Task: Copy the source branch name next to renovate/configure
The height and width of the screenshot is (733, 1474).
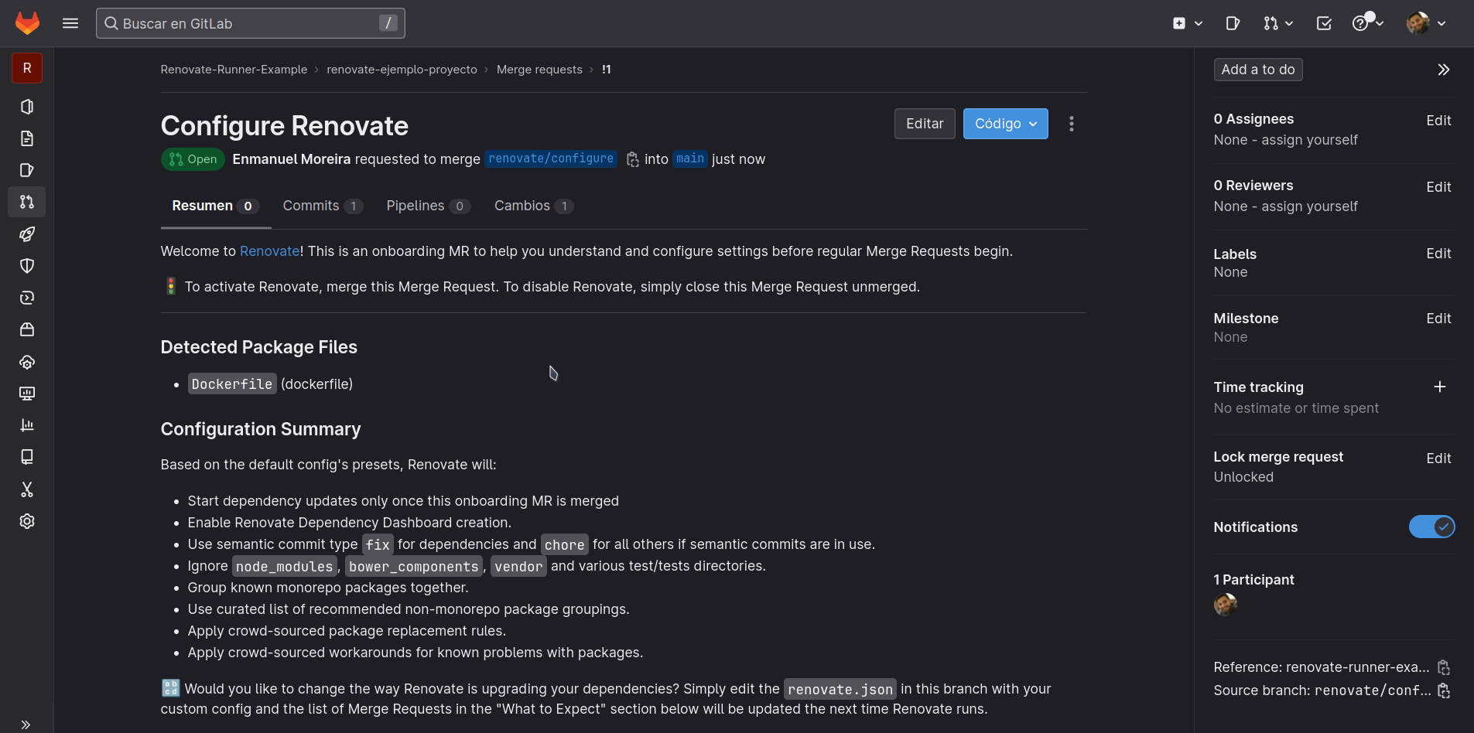Action: [x=632, y=159]
